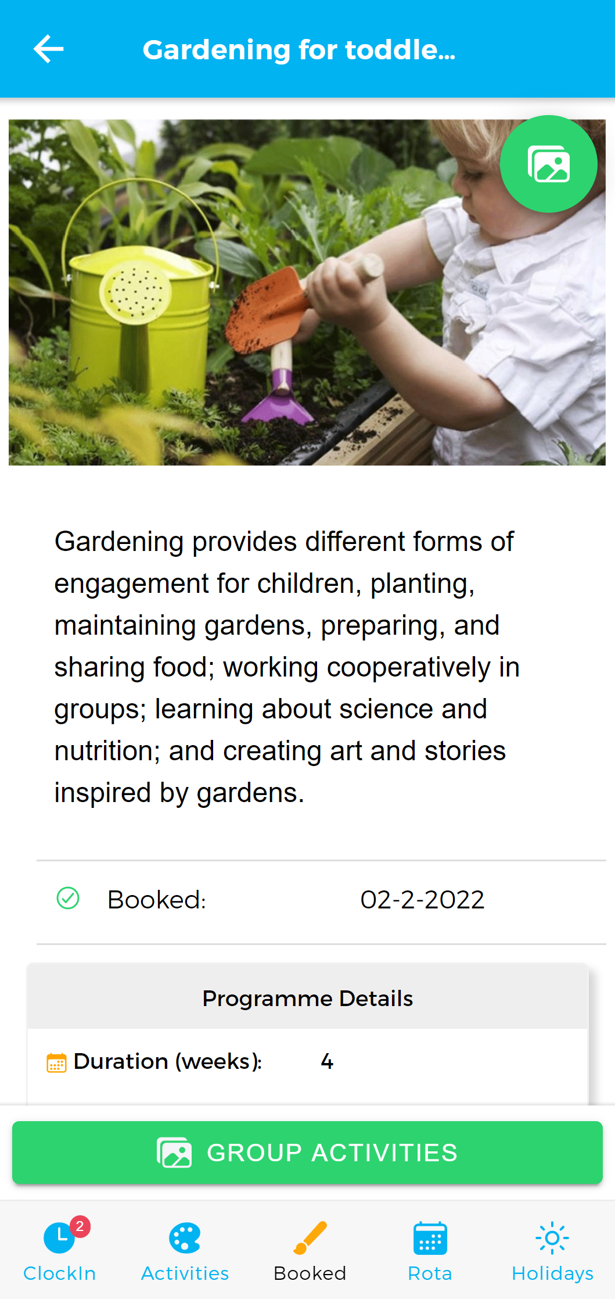Tap the Holidays sun icon

[552, 1238]
